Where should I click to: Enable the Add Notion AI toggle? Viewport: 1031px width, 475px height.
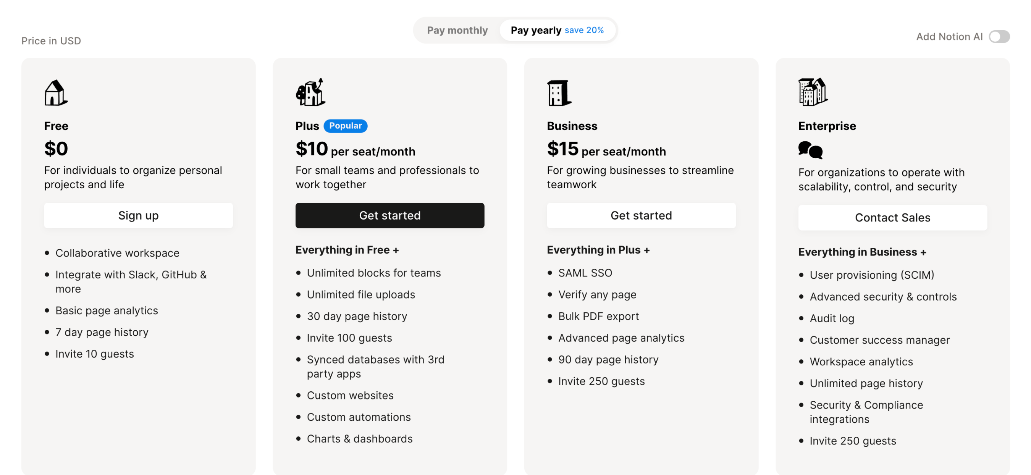pyautogui.click(x=999, y=36)
